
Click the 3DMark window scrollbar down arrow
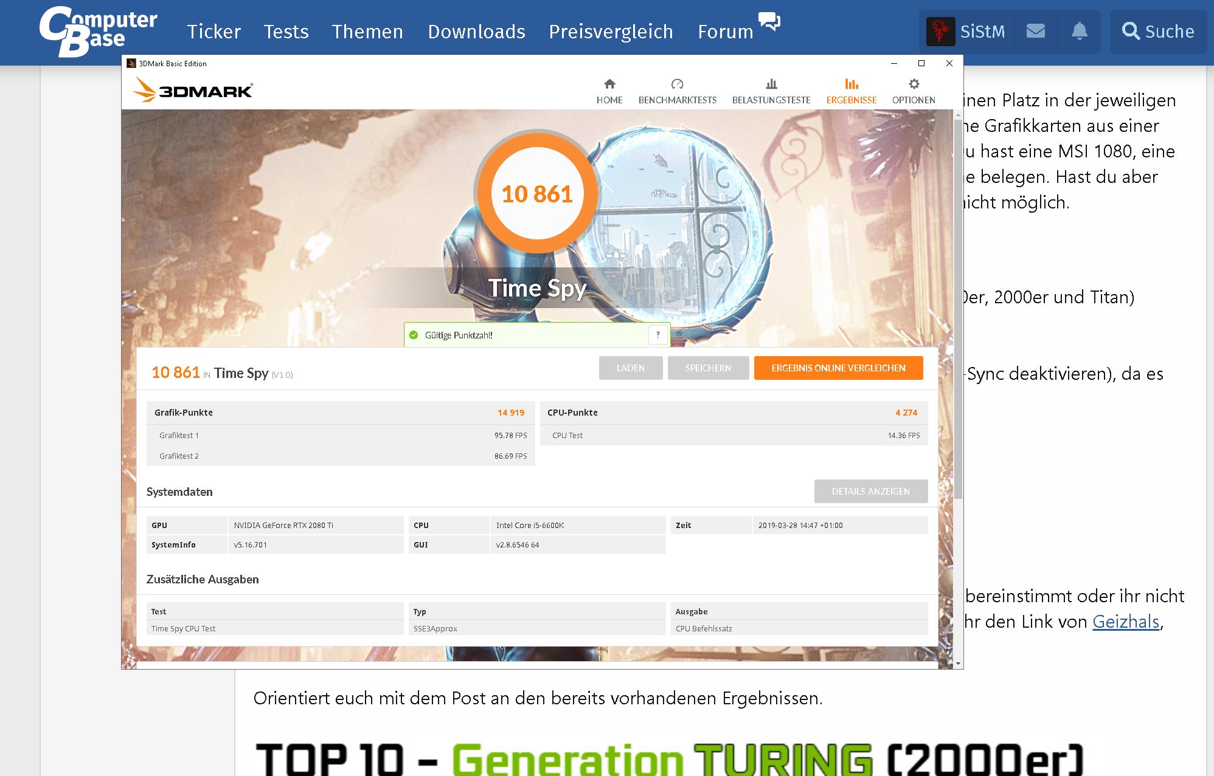click(x=959, y=664)
